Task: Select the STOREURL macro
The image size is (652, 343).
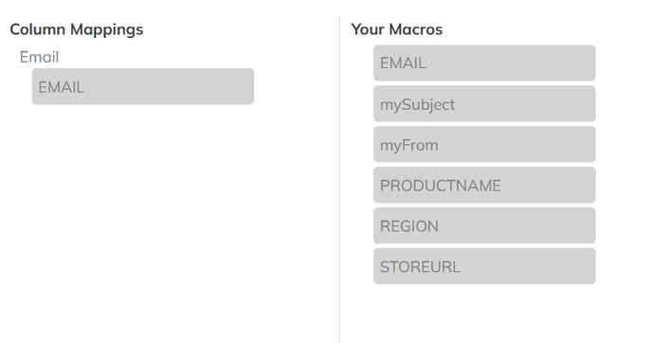Action: pos(484,266)
